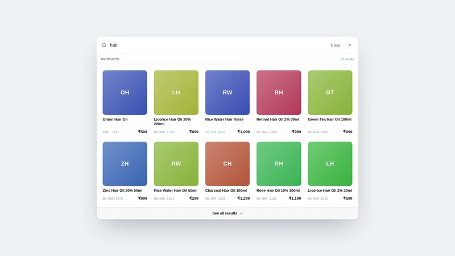Click the search magnifier icon

(x=104, y=46)
